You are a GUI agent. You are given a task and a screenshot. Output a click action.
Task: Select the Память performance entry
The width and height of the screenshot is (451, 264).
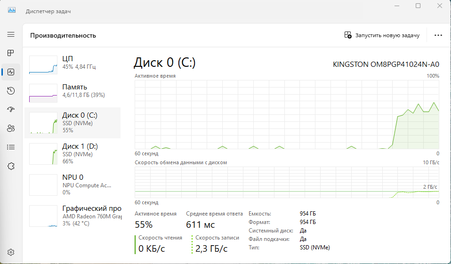pos(72,93)
